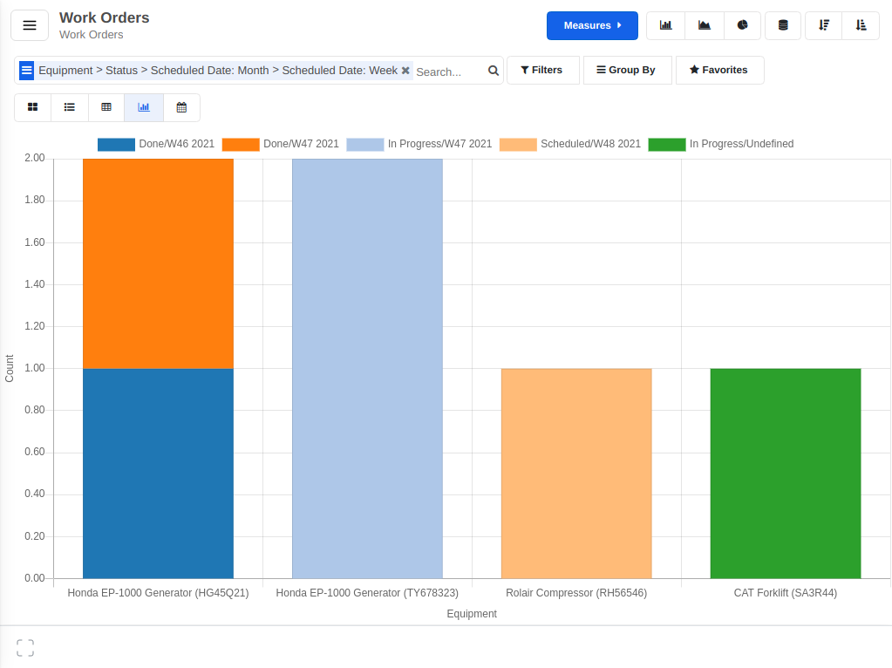The image size is (892, 668).
Task: Enable descending sort order
Action: [x=822, y=25]
